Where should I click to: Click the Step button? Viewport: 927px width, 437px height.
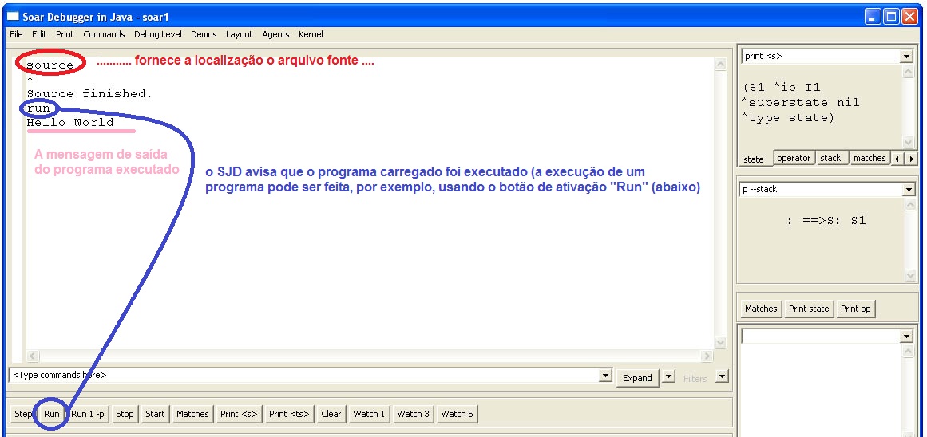coord(23,414)
